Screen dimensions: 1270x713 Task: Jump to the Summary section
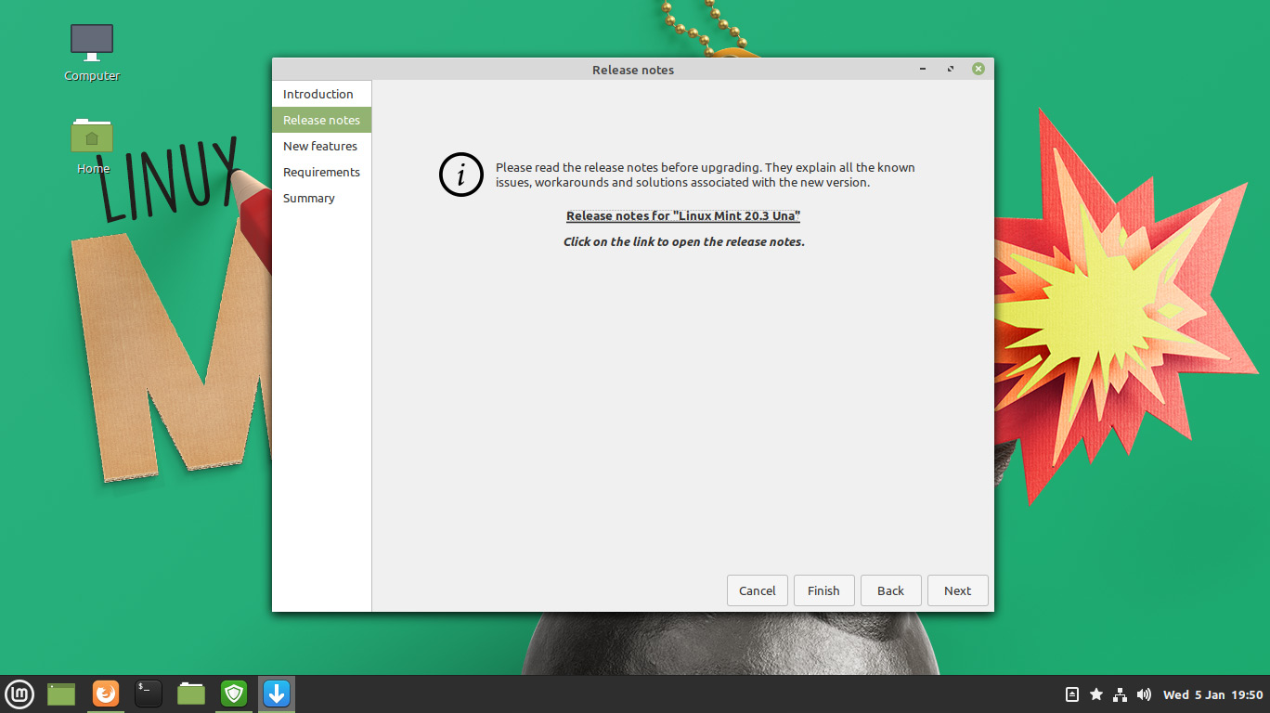[309, 198]
